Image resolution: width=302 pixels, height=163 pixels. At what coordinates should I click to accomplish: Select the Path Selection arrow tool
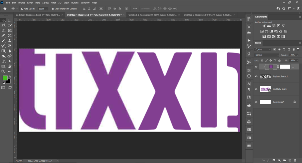click(10, 61)
